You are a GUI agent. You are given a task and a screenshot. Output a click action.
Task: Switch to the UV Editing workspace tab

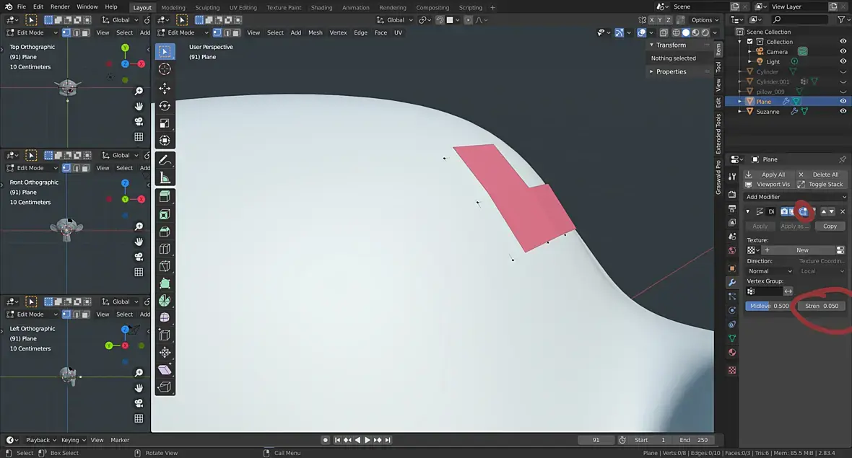tap(243, 8)
